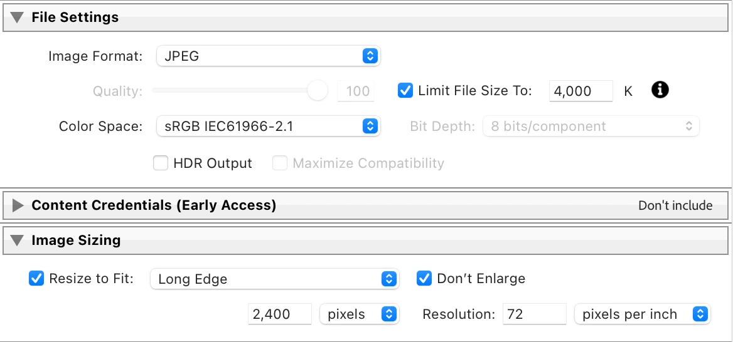Collapse the Image Sizing section
The image size is (733, 342).
point(18,240)
